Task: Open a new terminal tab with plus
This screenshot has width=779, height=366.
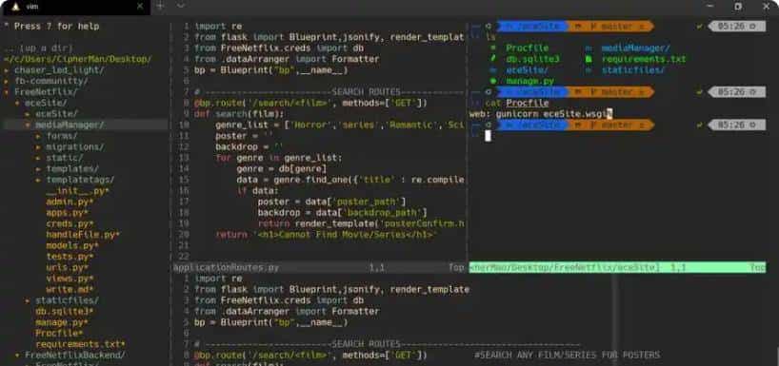Action: (160, 6)
